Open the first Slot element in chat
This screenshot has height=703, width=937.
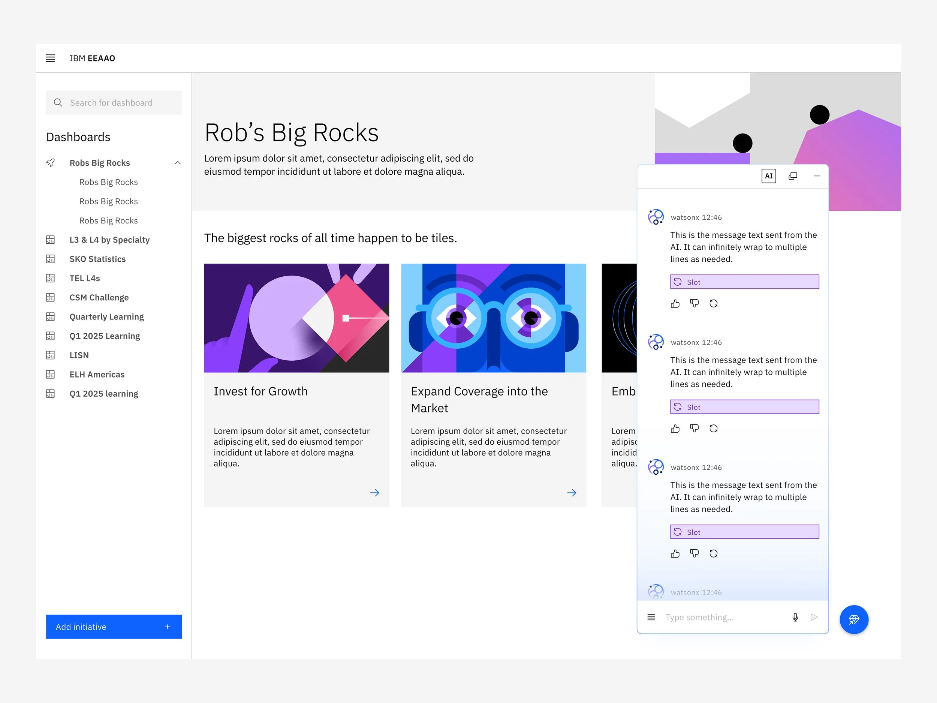click(744, 282)
